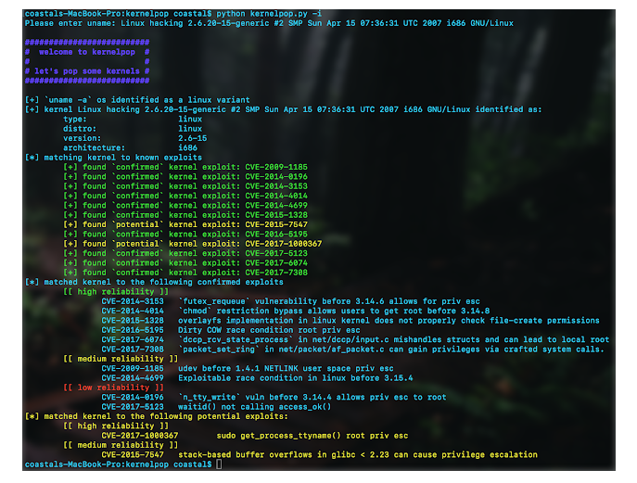Click the cursor at the final terminal prompt
Viewport: 637px width, 483px height.
tap(219, 464)
